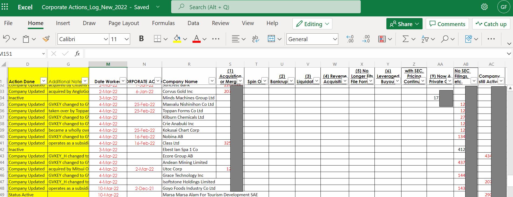Click Sort and Filter icon

[425, 39]
